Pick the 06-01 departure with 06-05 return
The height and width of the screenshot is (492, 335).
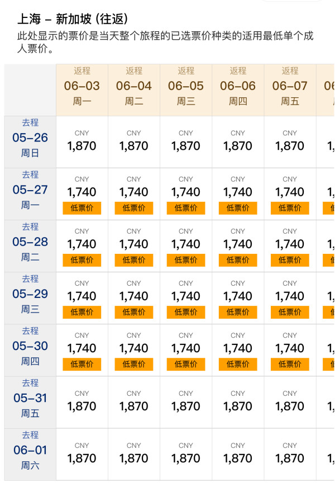point(186,455)
